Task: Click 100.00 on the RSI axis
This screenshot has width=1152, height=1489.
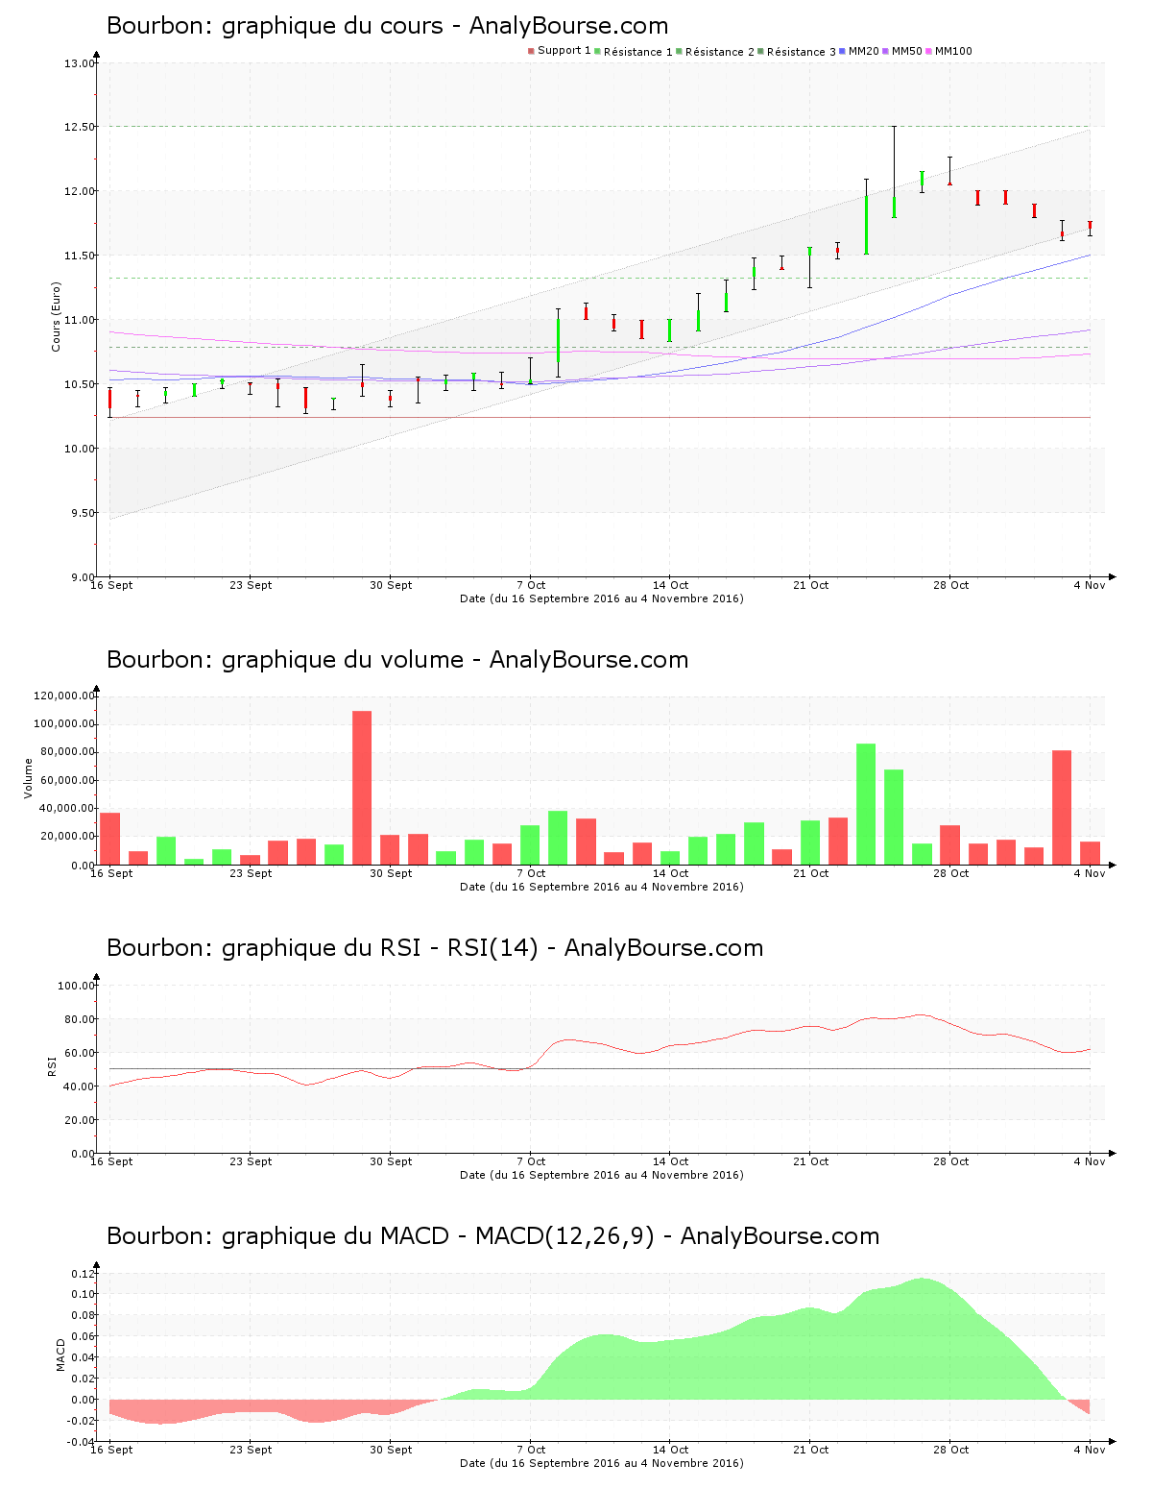Action: pyautogui.click(x=76, y=986)
